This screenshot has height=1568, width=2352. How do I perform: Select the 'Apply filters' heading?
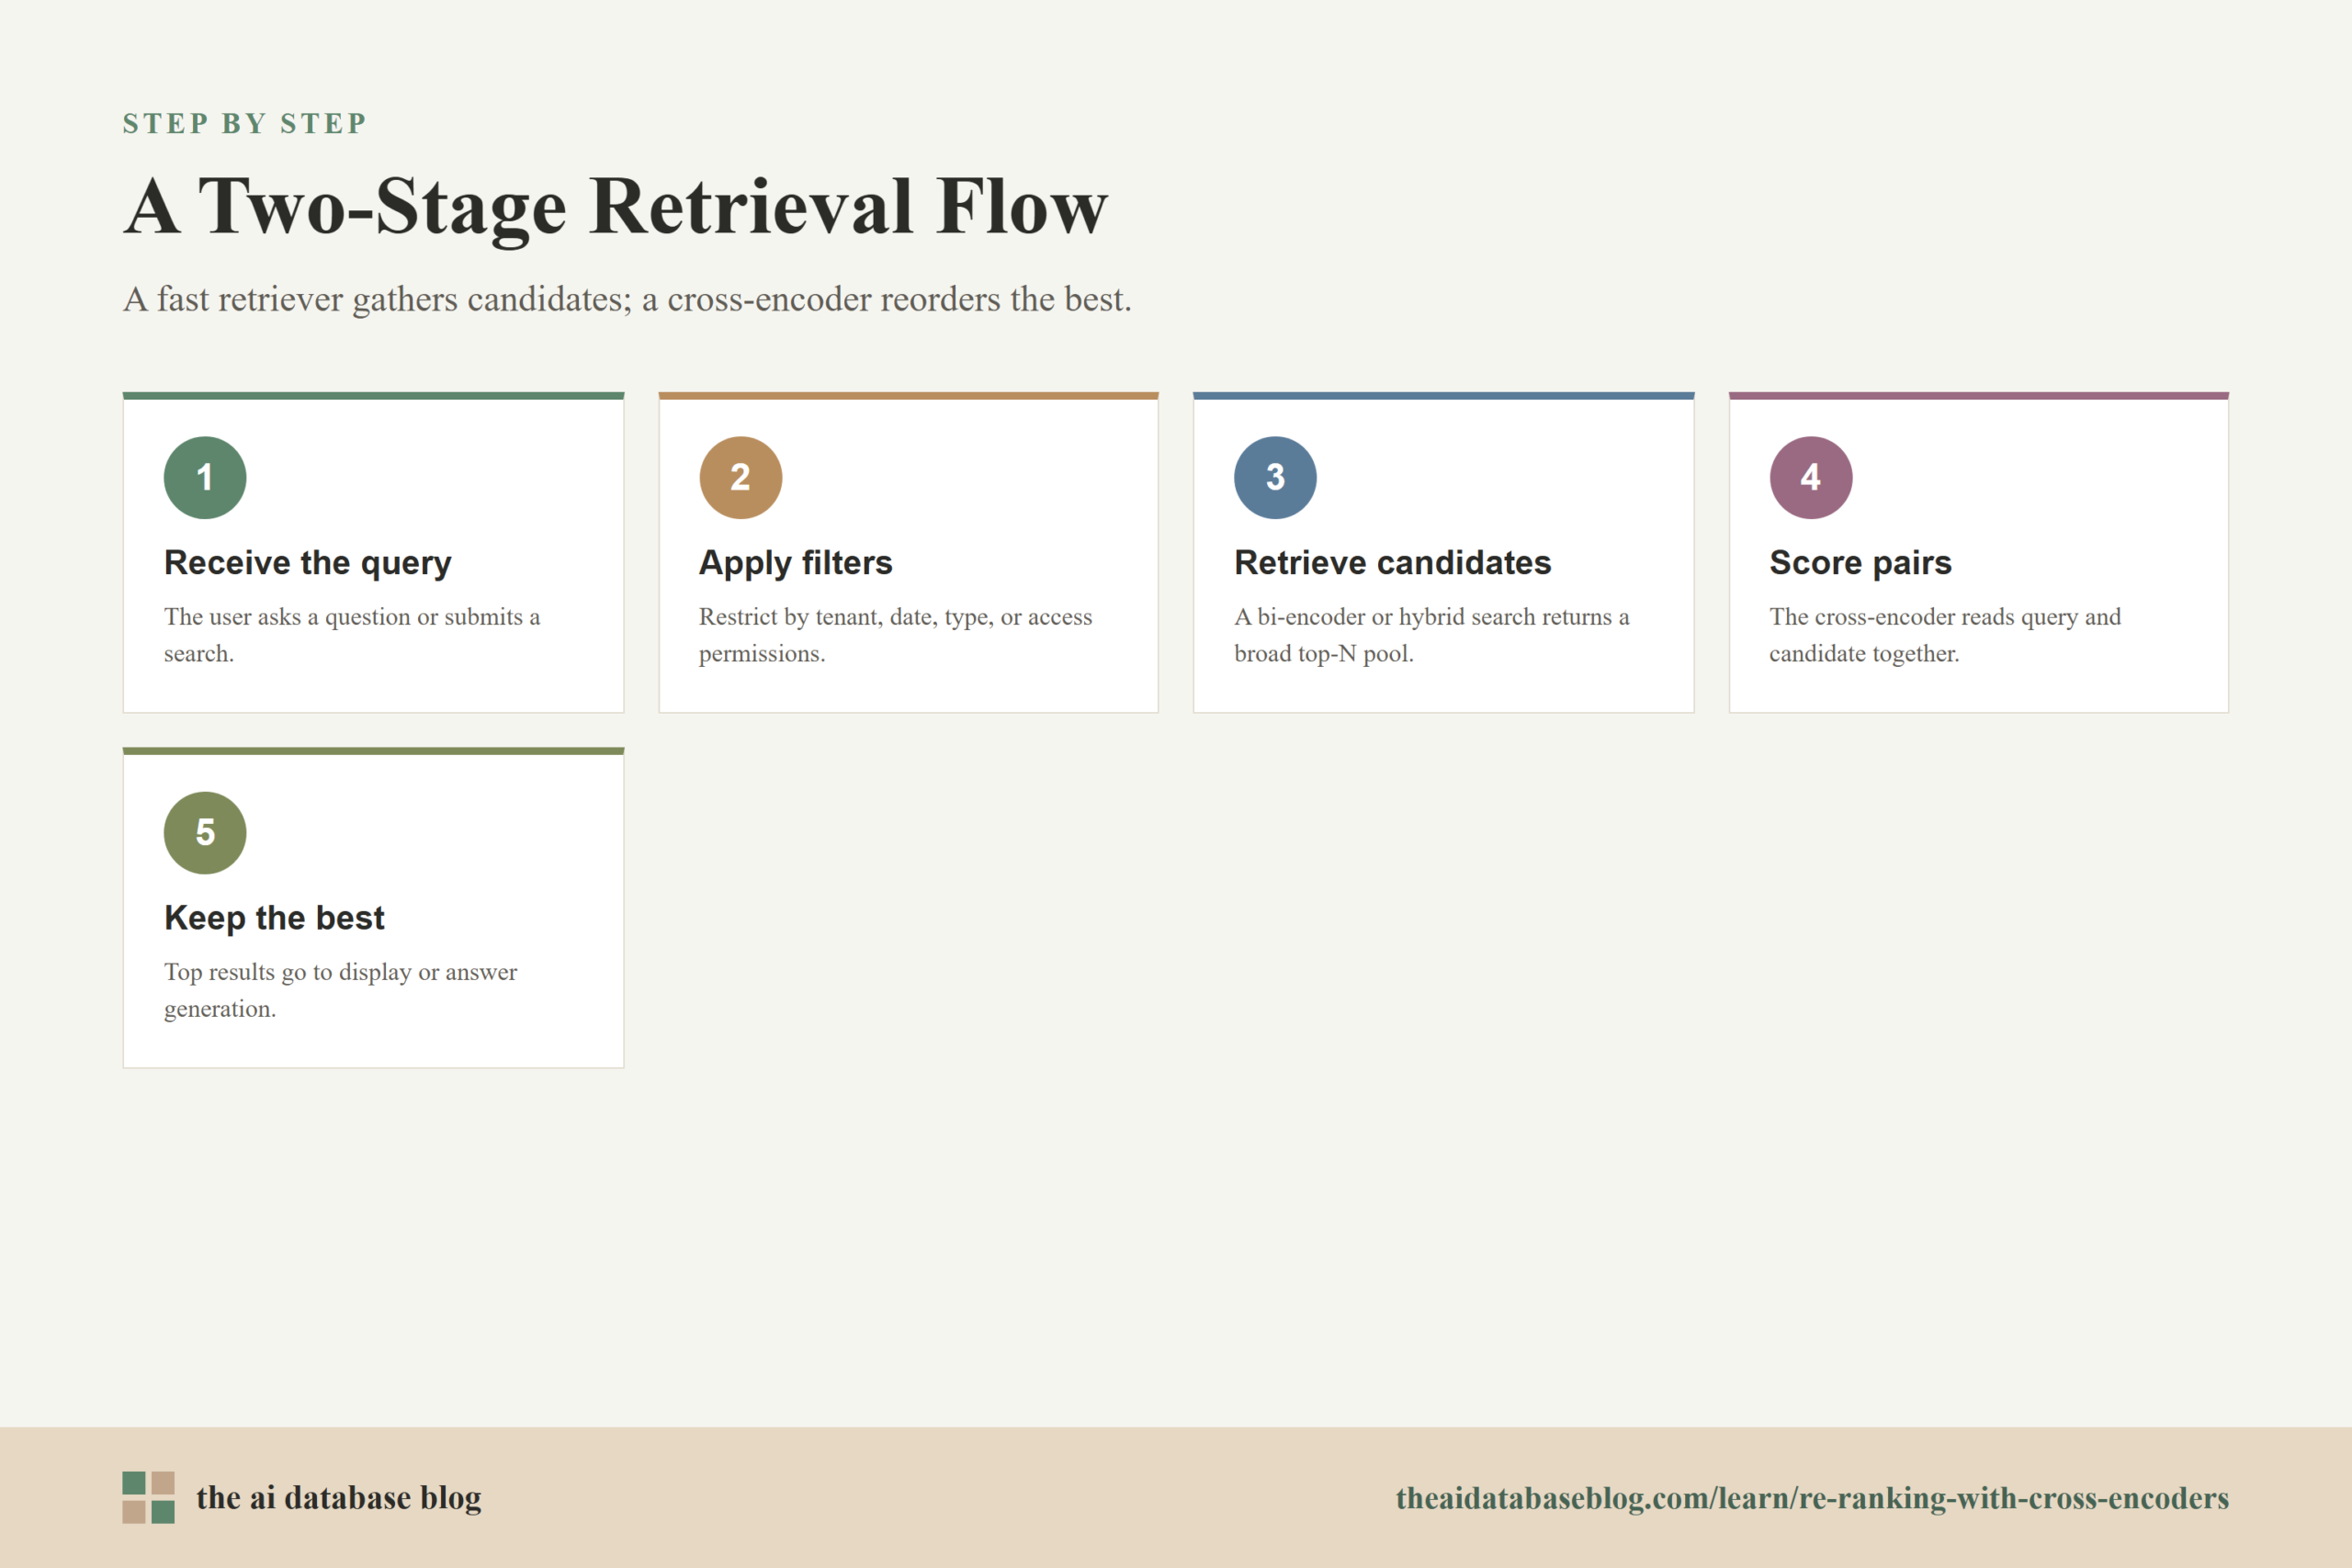click(x=796, y=563)
